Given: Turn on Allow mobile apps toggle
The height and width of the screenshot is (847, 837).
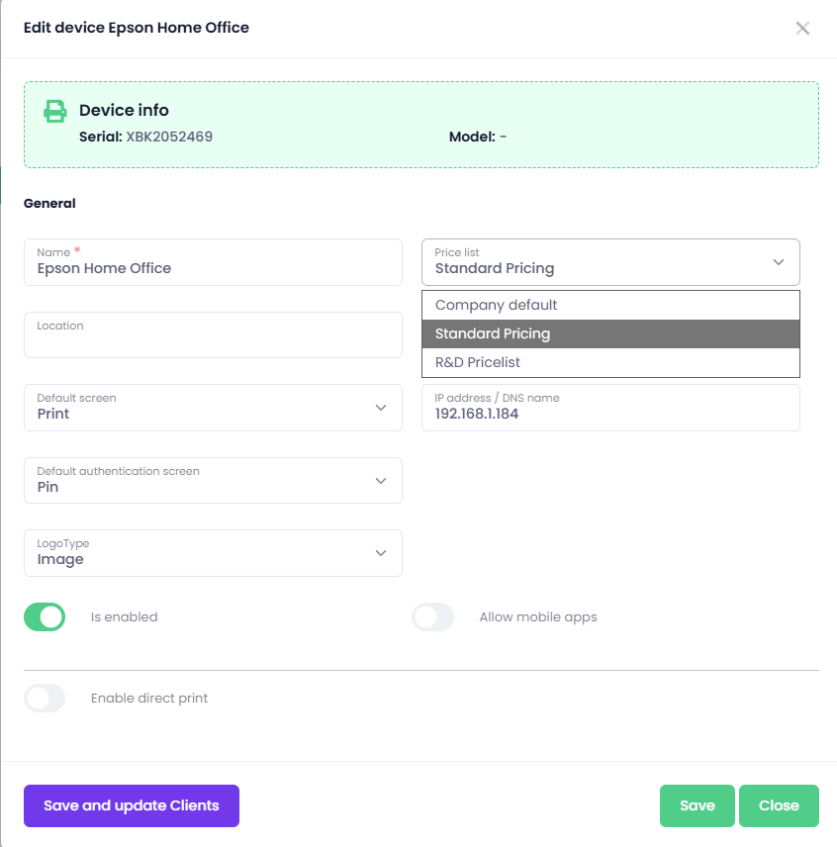Looking at the screenshot, I should point(433,616).
